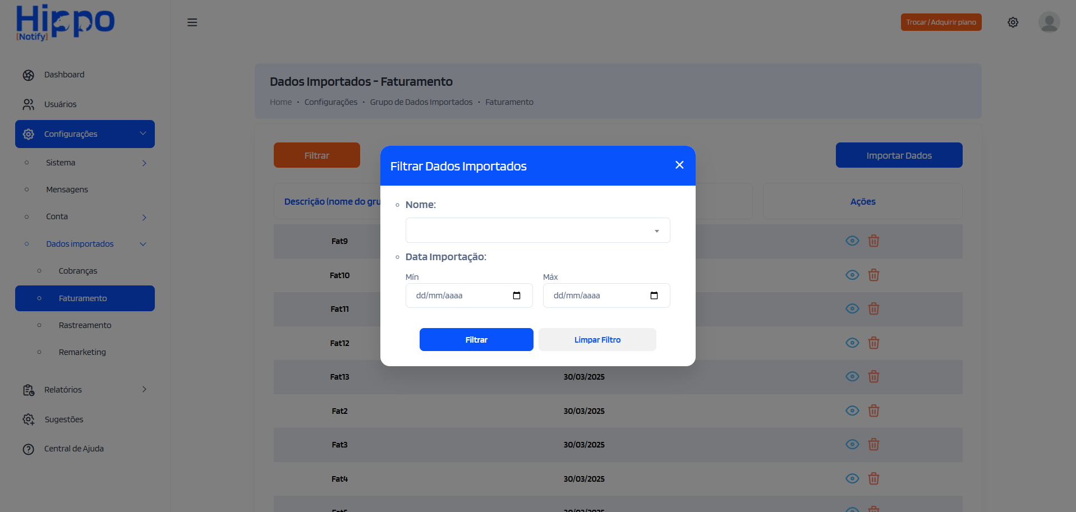View details of Fat13 row
1076x512 pixels.
[852, 376]
